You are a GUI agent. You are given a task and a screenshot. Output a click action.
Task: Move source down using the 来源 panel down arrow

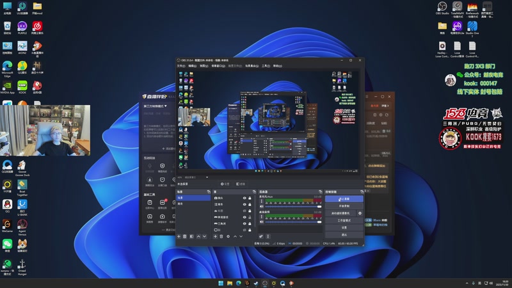tap(241, 236)
